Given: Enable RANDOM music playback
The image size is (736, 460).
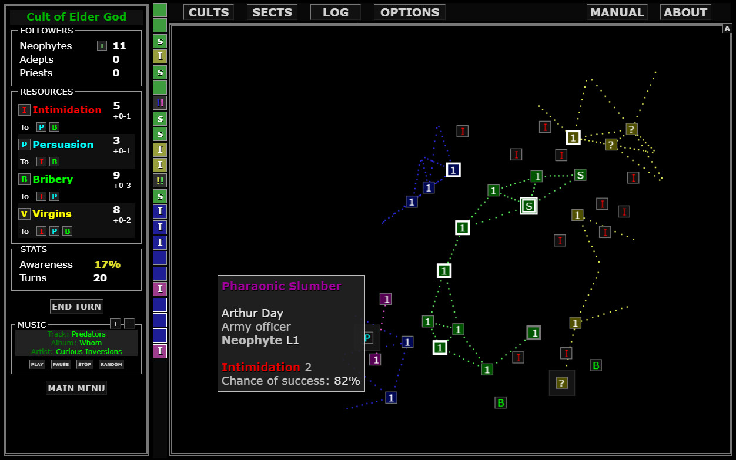Looking at the screenshot, I should (x=111, y=364).
